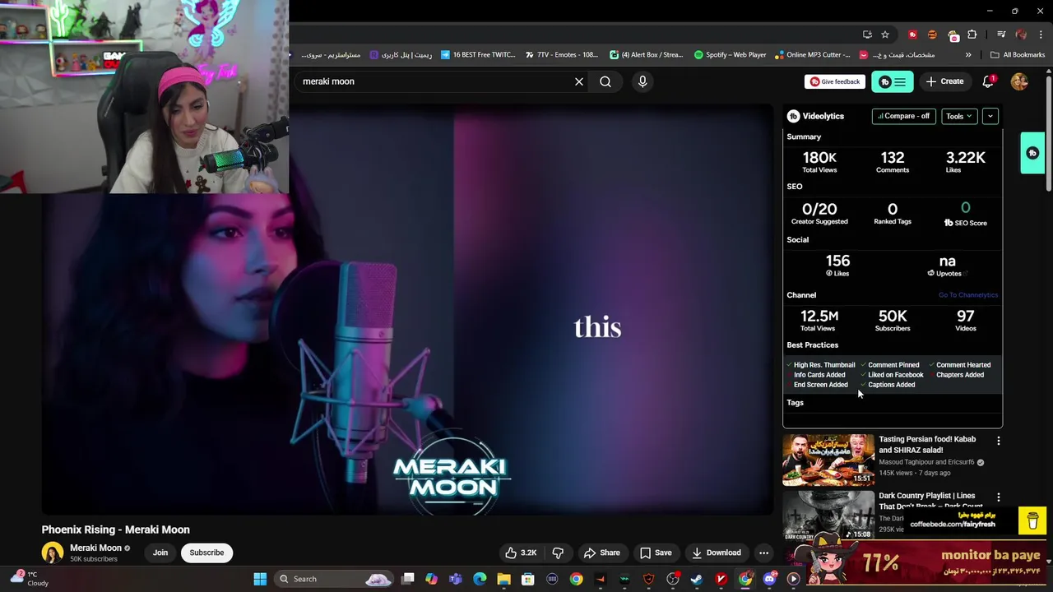Viewport: 1053px width, 592px height.
Task: Click 'Tasting Persian food! Kabab and SHIRAZ salad!' title
Action: (x=927, y=445)
